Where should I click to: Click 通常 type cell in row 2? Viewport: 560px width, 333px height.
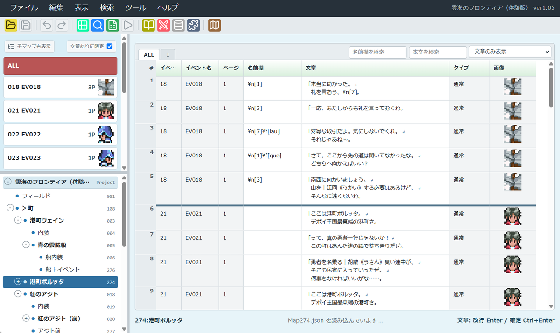[x=469, y=112]
